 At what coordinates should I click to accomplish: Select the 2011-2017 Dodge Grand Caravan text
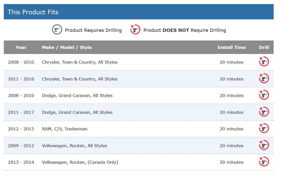[x=77, y=112]
